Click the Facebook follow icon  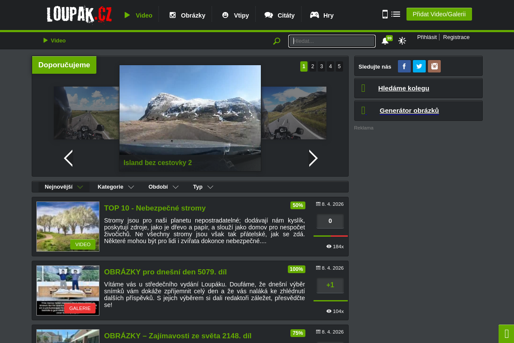click(x=404, y=66)
